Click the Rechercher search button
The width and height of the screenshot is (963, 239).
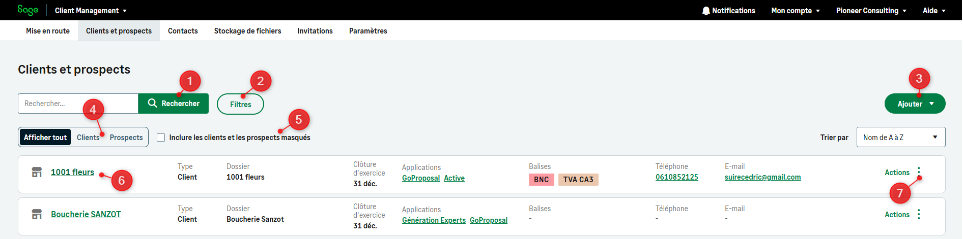pos(174,104)
